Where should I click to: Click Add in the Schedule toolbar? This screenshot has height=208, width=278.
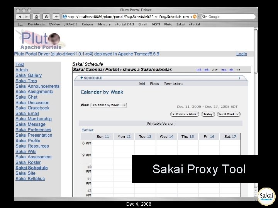point(142,84)
